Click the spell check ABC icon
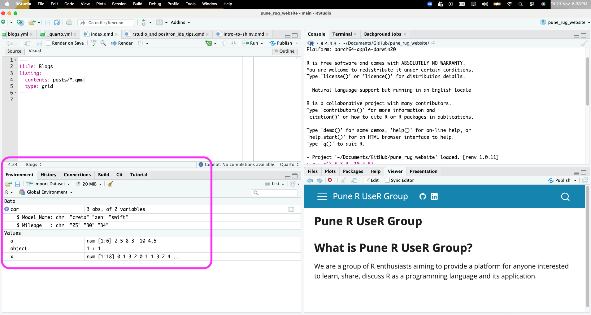 (x=94, y=43)
